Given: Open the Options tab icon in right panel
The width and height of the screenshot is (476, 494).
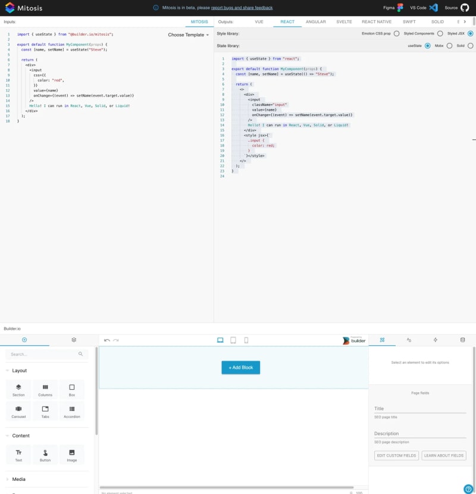Looking at the screenshot, I should click(x=382, y=340).
